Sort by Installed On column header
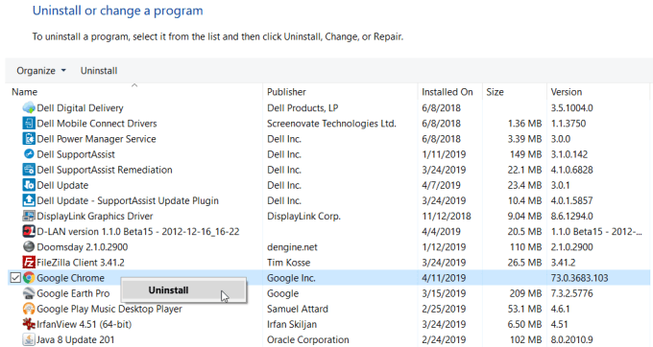Screen dimensions: 653x347 point(447,92)
